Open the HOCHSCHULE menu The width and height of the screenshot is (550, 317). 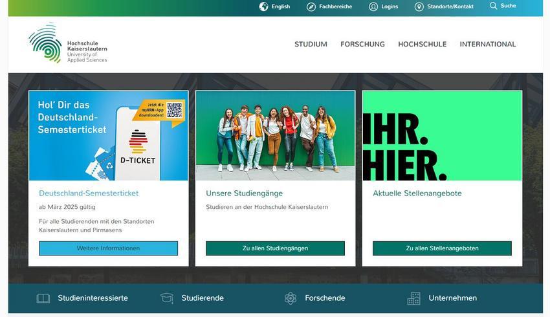click(x=422, y=44)
